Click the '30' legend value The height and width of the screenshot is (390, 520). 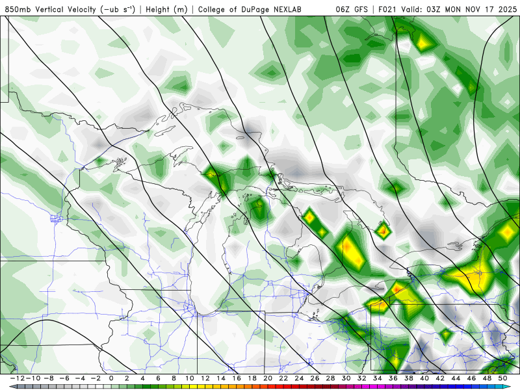point(346,378)
